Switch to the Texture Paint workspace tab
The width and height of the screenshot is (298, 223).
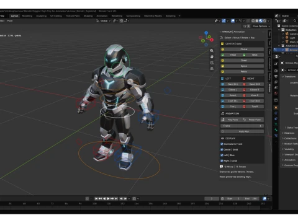(x=73, y=16)
